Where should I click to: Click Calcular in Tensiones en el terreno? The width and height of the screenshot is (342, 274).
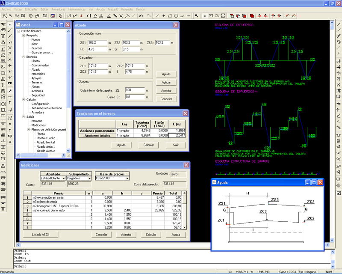[x=148, y=145]
